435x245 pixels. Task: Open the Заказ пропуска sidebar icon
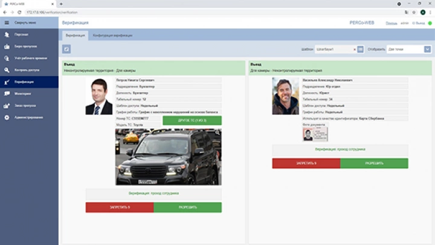7,105
